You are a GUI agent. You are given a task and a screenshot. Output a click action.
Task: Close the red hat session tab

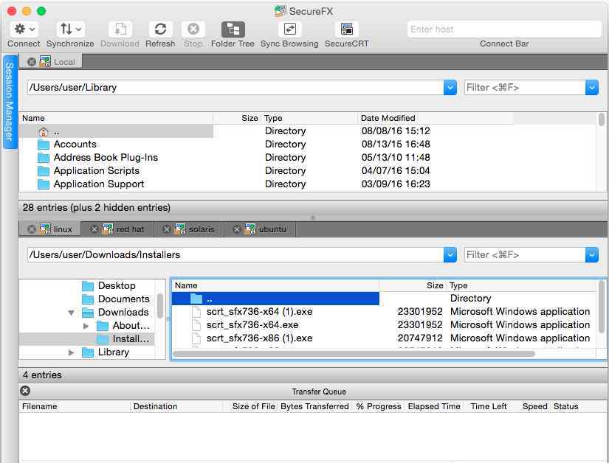(x=94, y=229)
